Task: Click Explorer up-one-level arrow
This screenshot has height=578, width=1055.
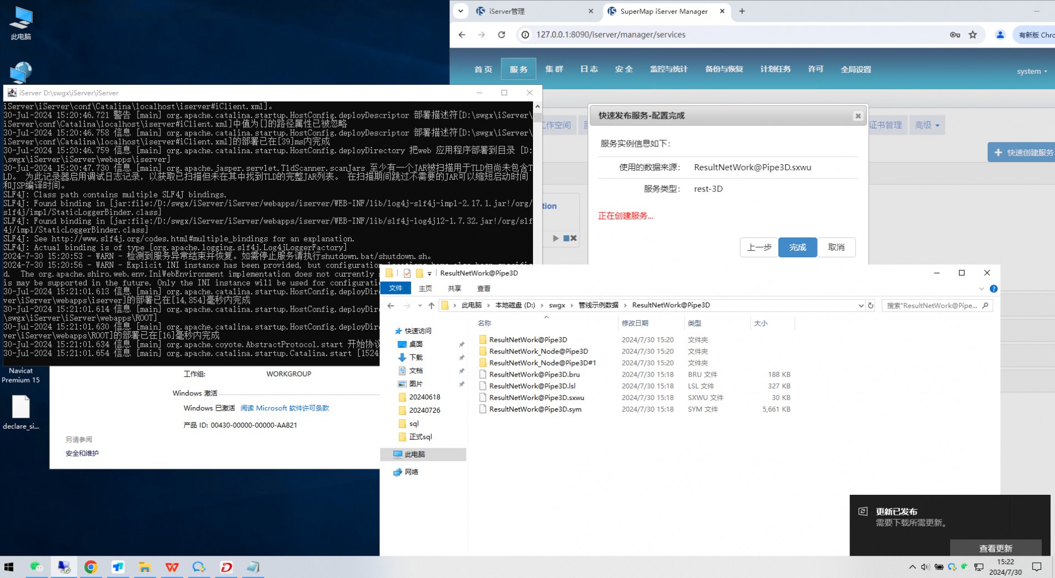Action: 431,306
